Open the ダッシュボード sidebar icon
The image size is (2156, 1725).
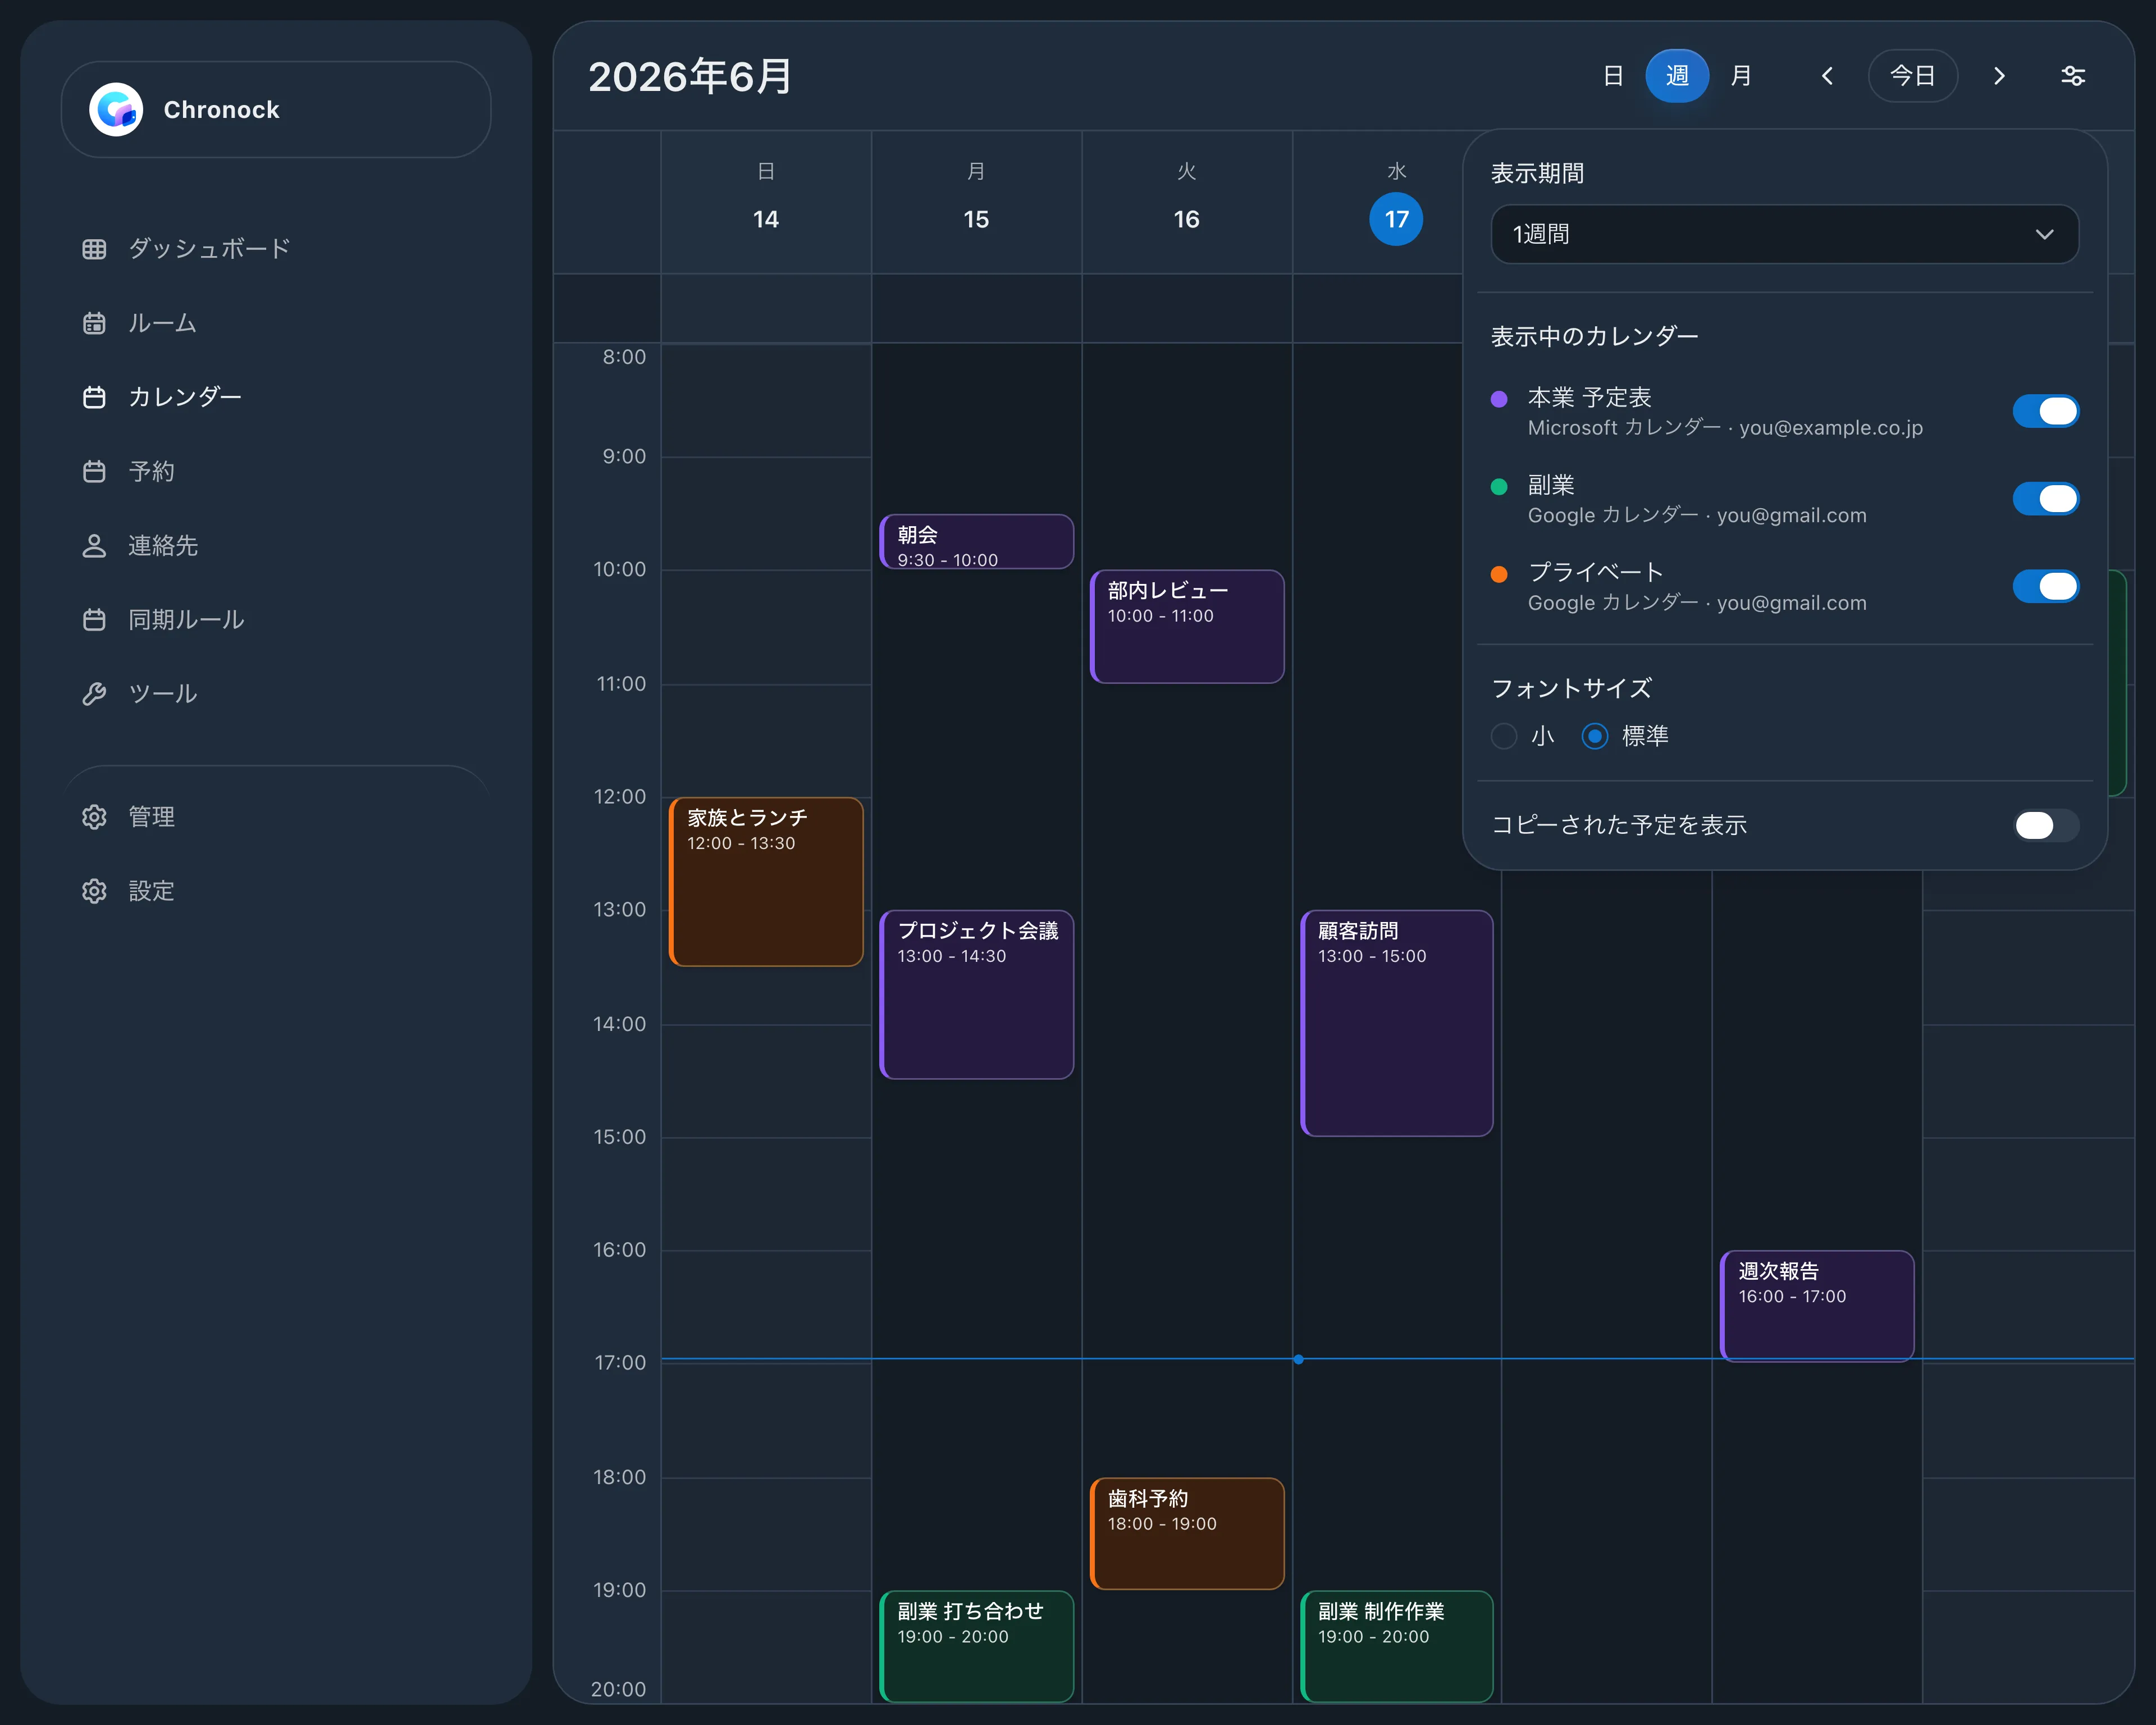(x=94, y=249)
